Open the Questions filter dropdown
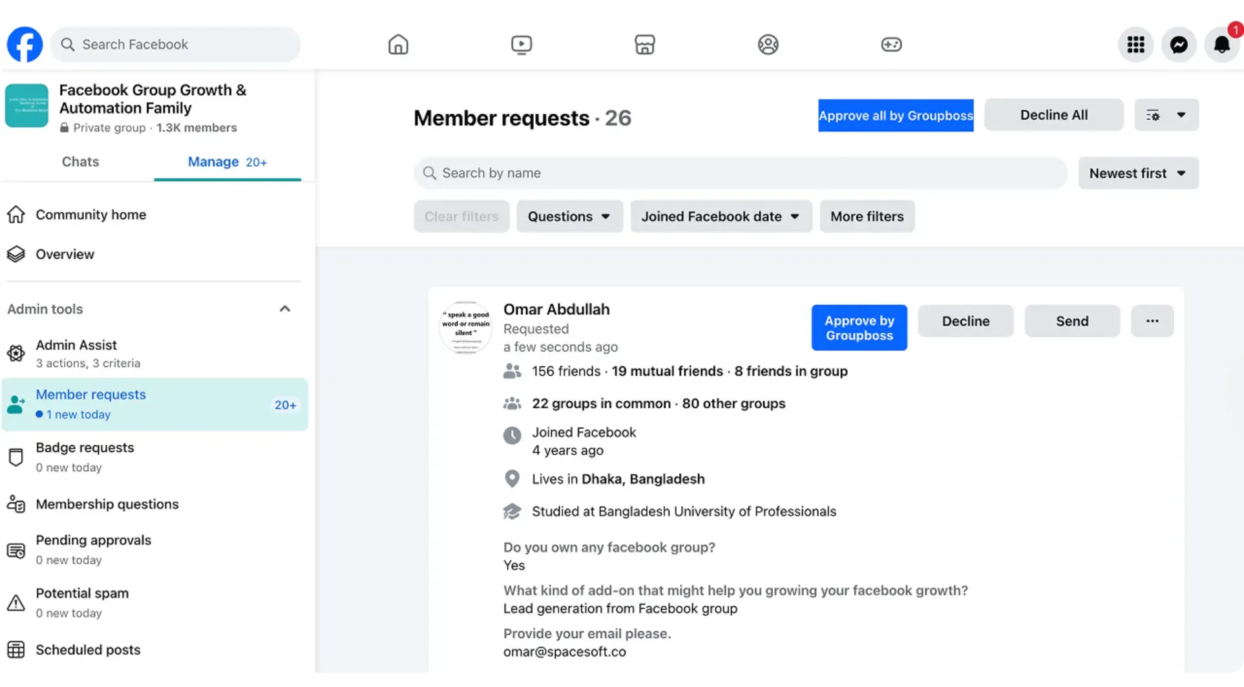 pyautogui.click(x=569, y=217)
